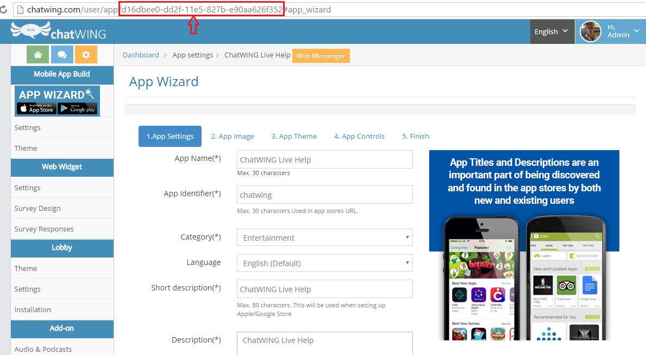Open Installation in sidebar

[x=62, y=309]
